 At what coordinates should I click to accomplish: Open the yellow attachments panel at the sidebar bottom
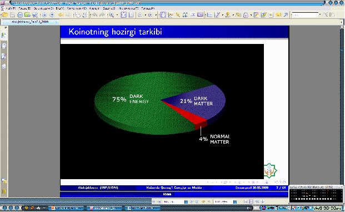(x=4, y=191)
